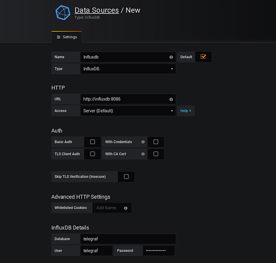The image size is (276, 263).
Task: Click the 'With CA Cert' label text
Action: click(x=116, y=154)
